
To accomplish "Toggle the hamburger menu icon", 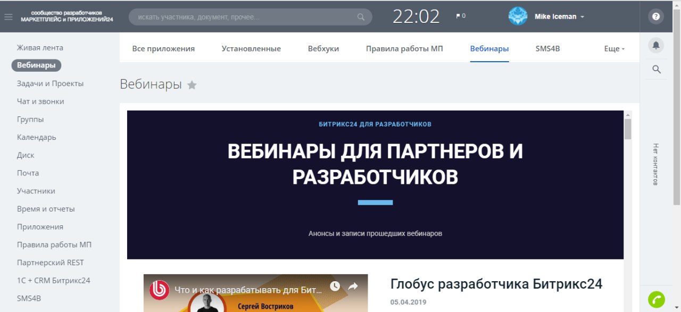I will (x=8, y=16).
